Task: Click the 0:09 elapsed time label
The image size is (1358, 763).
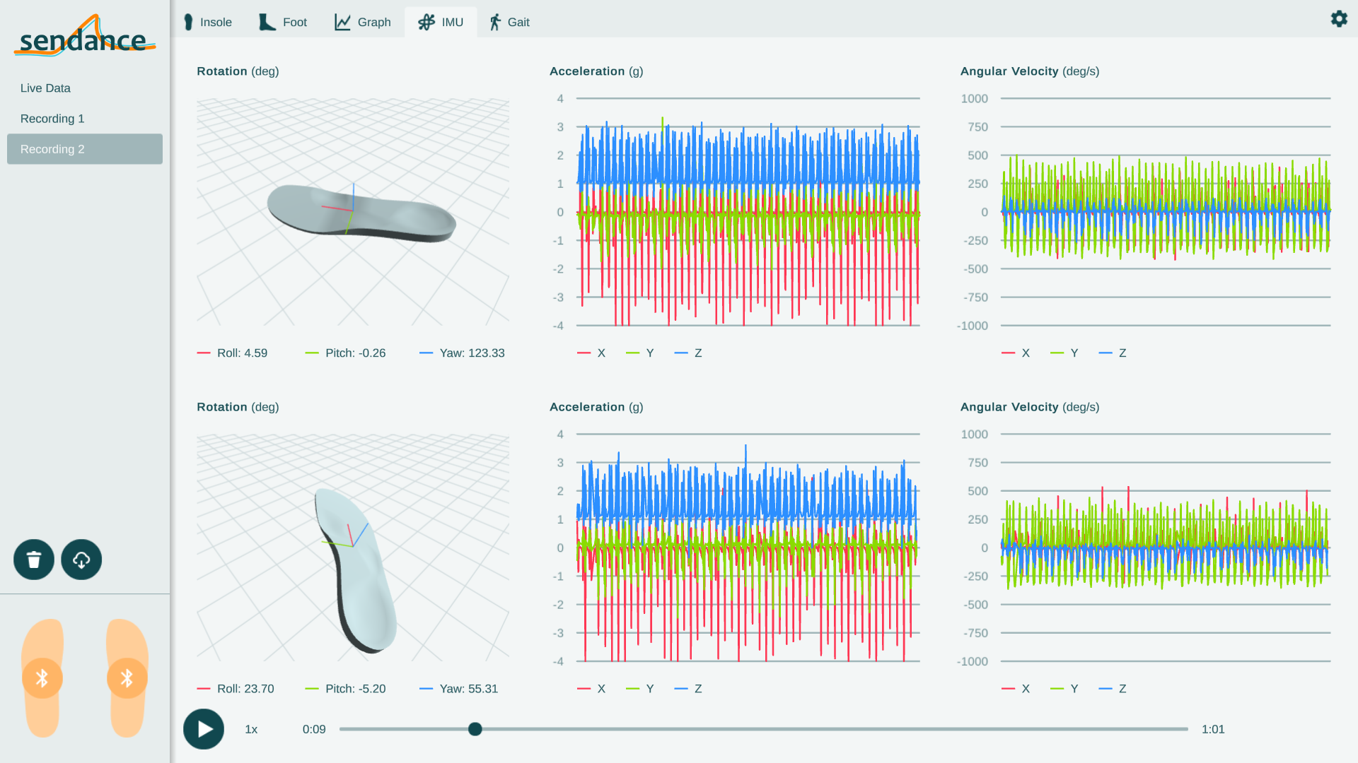Action: pyautogui.click(x=314, y=729)
